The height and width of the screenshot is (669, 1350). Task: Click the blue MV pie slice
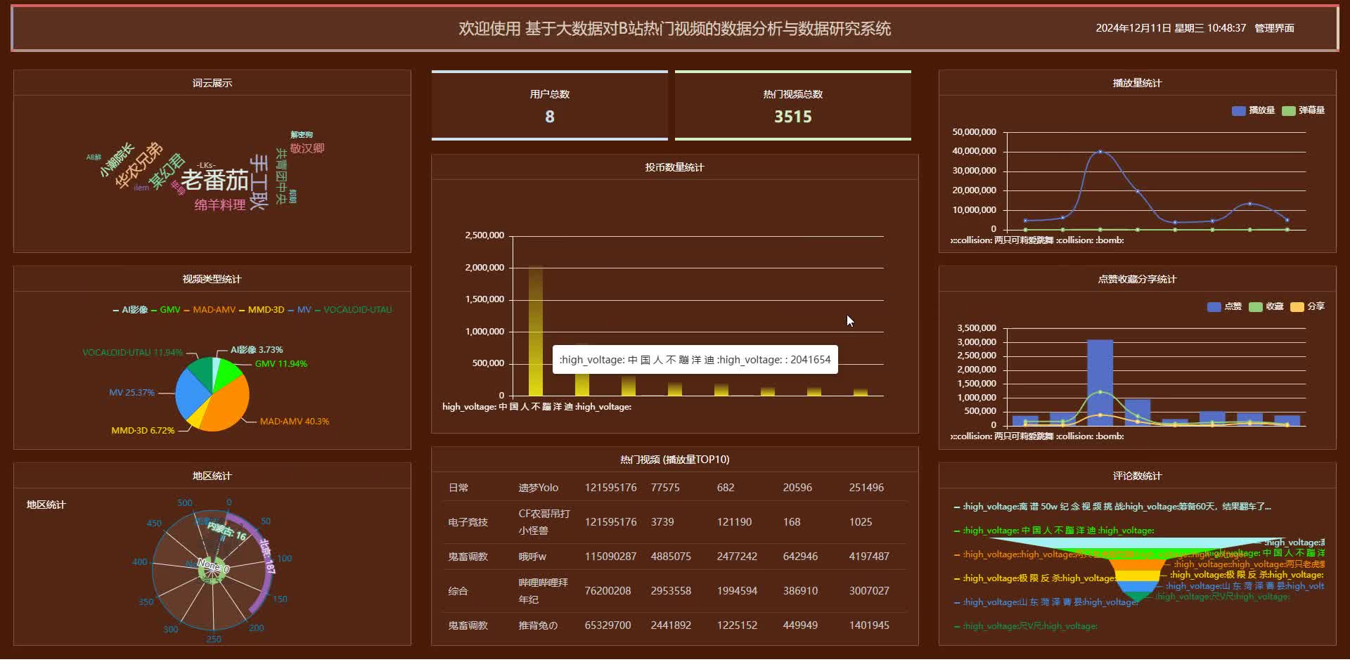(188, 394)
